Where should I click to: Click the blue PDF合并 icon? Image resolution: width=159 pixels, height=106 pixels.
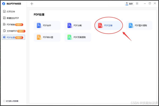point(39,26)
